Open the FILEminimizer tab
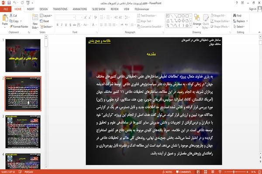 click(x=142, y=9)
